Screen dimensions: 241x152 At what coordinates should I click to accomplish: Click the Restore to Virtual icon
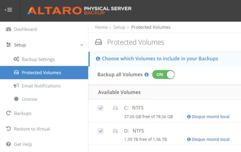coord(9,129)
